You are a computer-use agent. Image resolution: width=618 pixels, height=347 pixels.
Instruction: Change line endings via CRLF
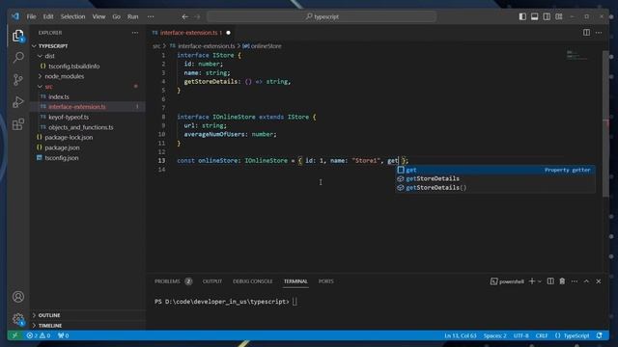tap(541, 335)
